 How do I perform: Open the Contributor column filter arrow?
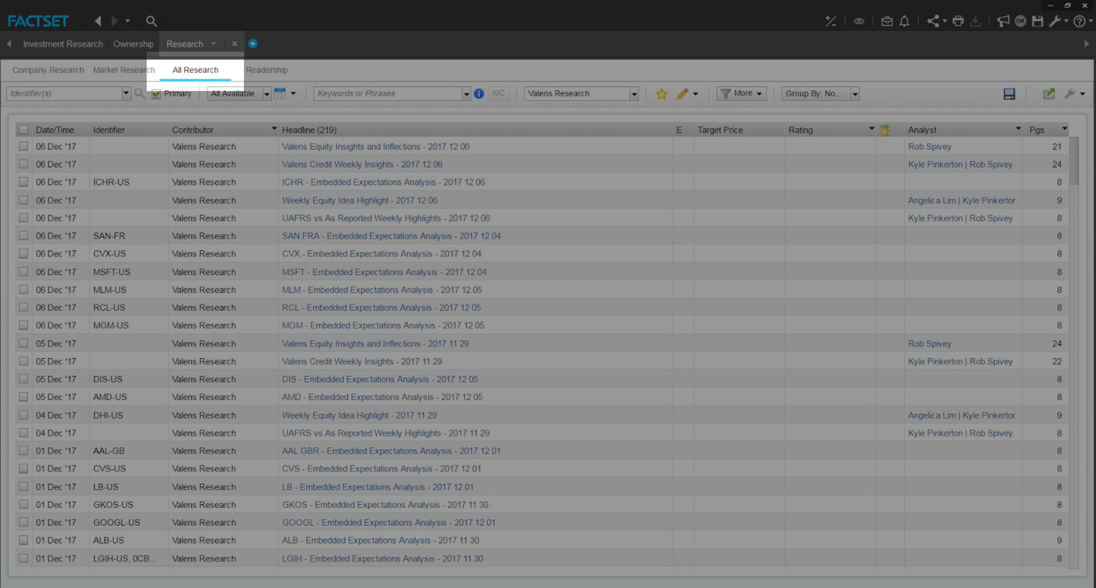274,129
